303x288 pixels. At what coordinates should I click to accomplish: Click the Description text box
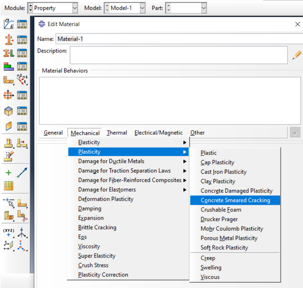tap(179, 55)
